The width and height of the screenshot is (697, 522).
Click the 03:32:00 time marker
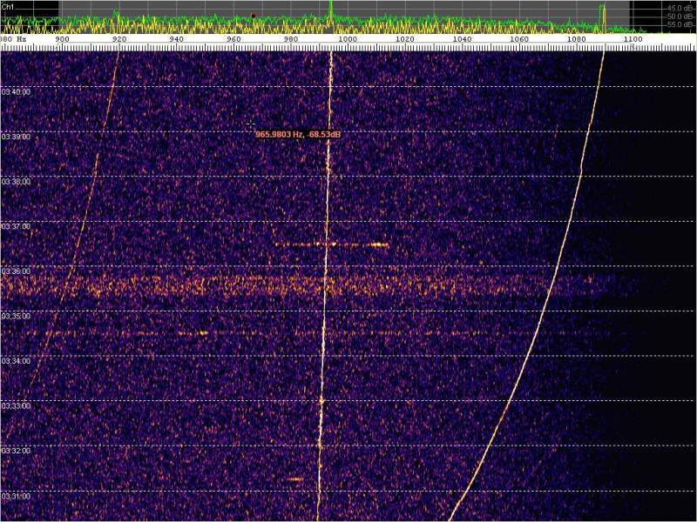pos(17,451)
